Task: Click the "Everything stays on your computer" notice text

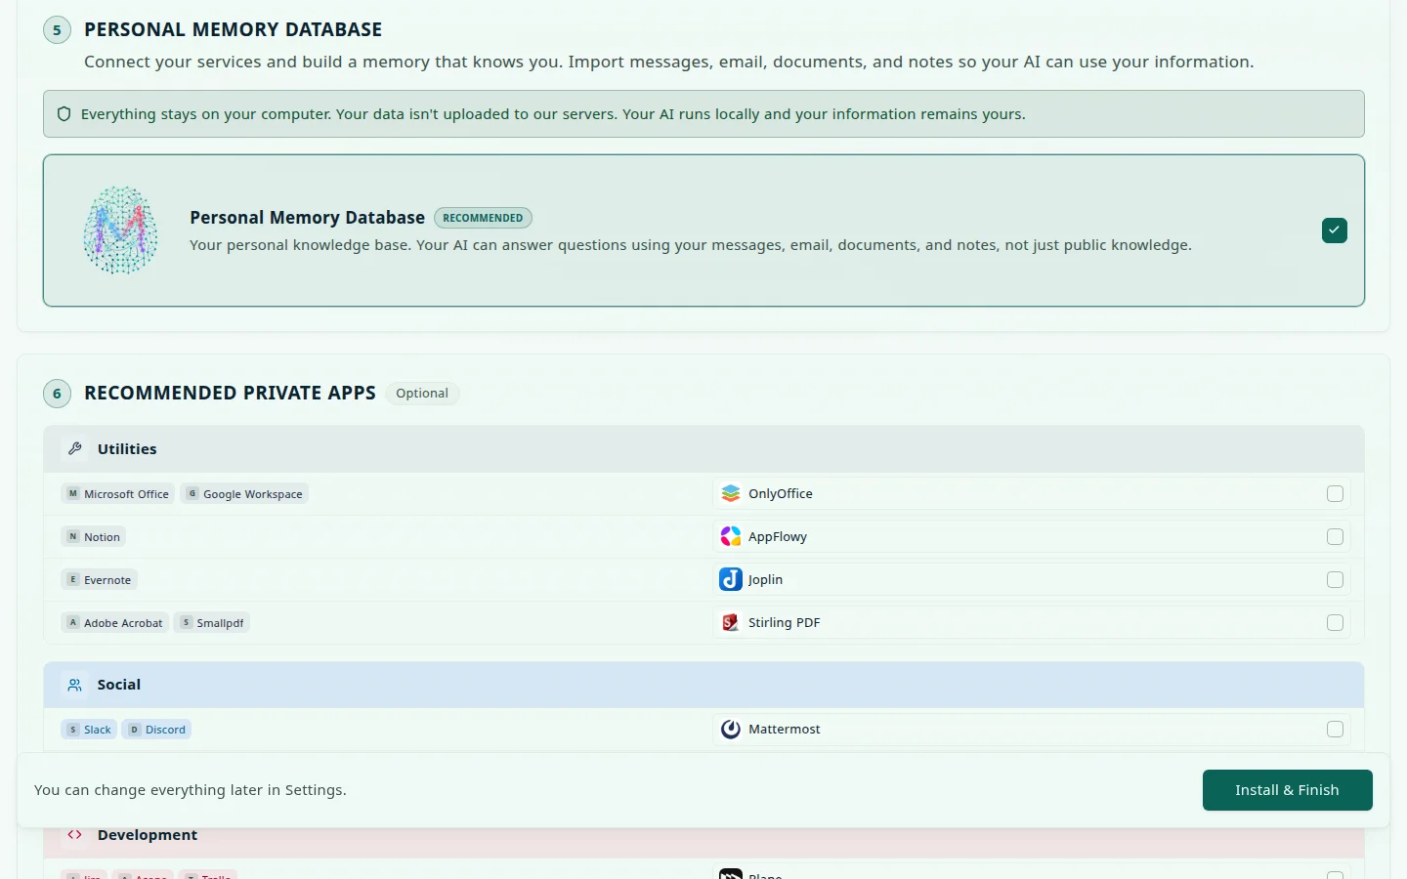Action: (553, 114)
